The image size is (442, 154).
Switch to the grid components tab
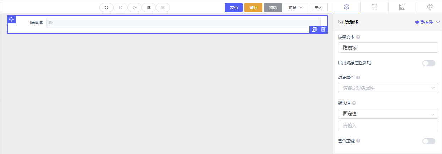[x=374, y=7]
